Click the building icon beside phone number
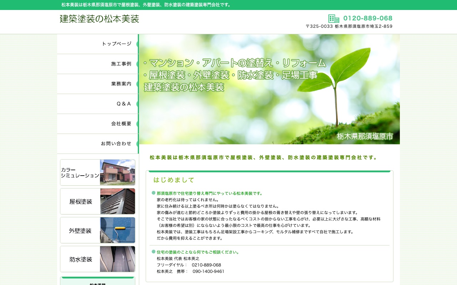This screenshot has height=285, width=457. click(333, 19)
